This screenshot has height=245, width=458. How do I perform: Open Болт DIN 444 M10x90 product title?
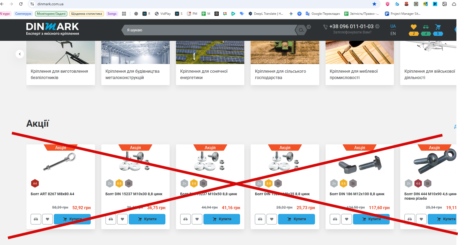pos(430,196)
